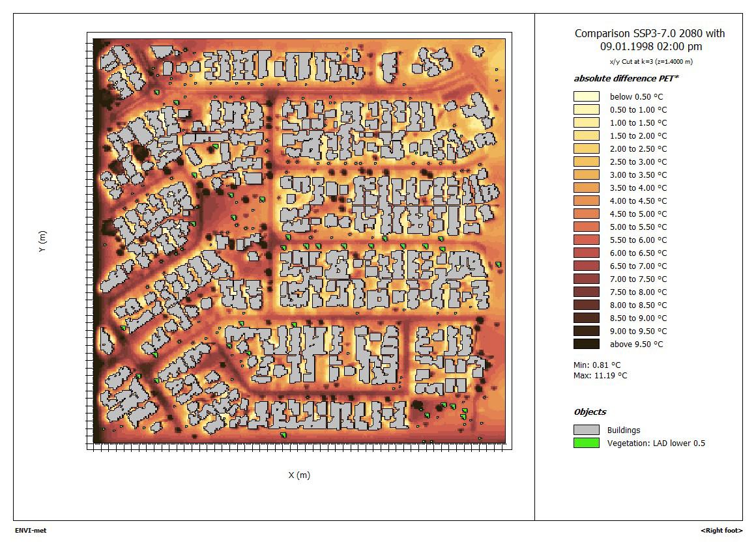Click the '<Right foot>' footer placeholder
This screenshot has width=756, height=547.
(x=721, y=531)
